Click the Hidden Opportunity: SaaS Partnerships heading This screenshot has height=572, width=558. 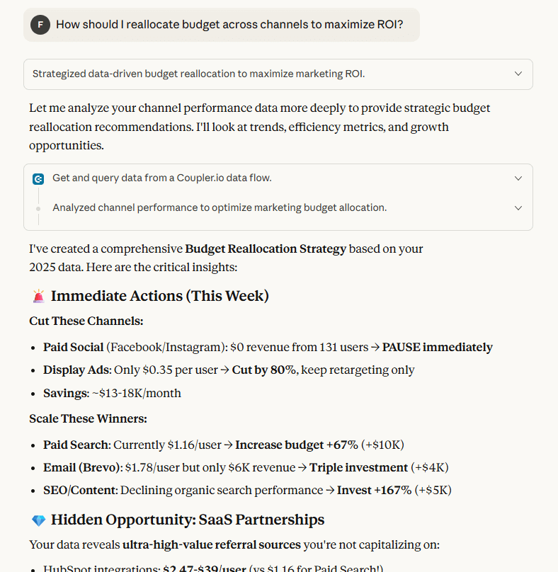187,520
